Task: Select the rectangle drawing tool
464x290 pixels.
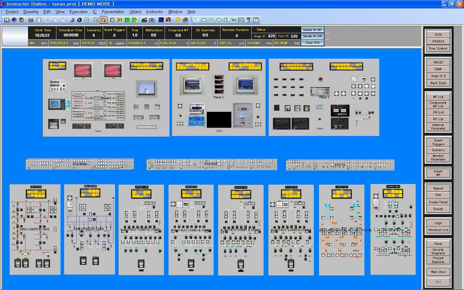Action: 204,20
